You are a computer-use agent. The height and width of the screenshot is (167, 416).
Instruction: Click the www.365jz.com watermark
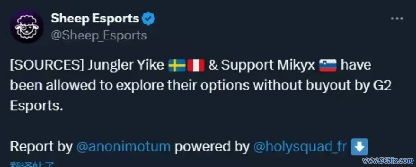click(x=387, y=161)
